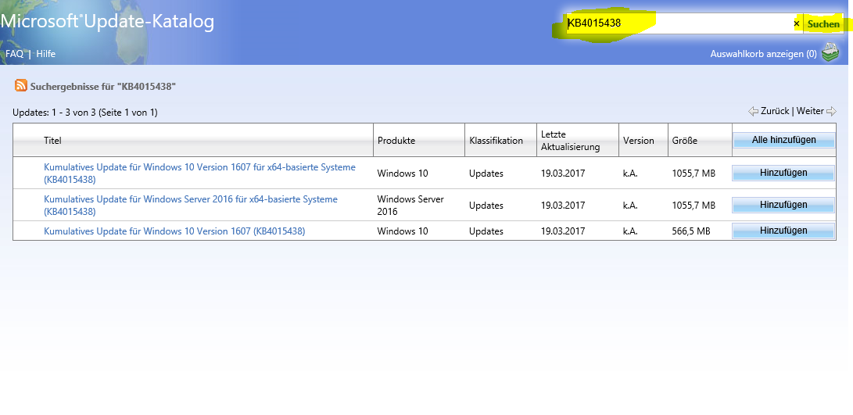Open the Hilfe link
The width and height of the screenshot is (853, 415).
(x=45, y=54)
